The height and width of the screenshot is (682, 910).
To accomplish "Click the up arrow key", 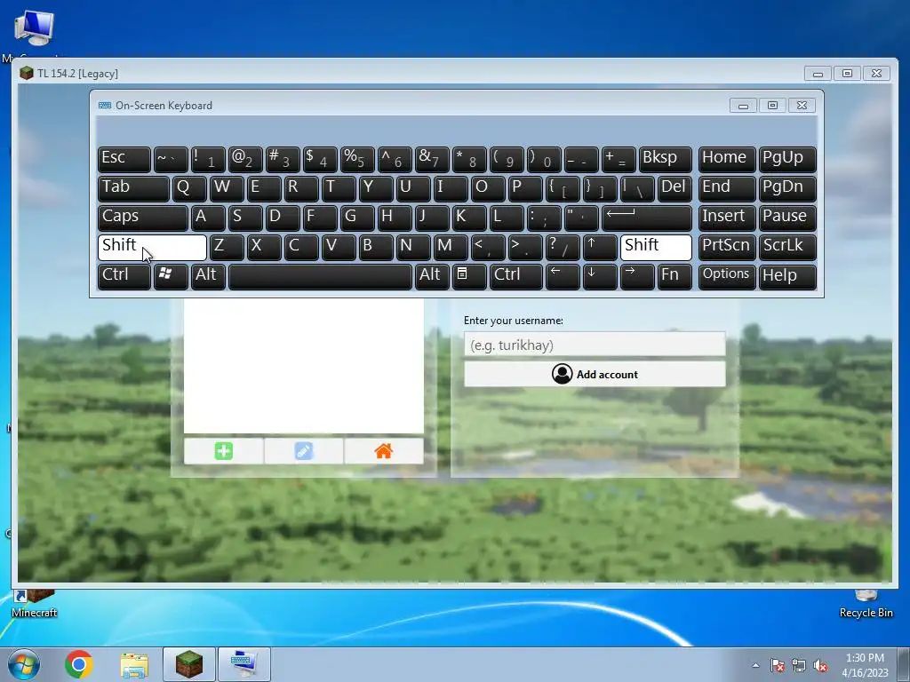I will (x=600, y=248).
